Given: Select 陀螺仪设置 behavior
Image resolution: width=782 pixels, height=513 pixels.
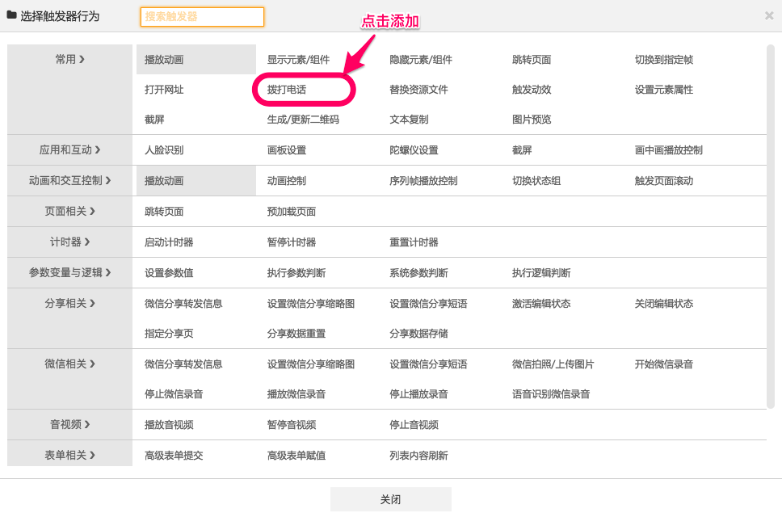Looking at the screenshot, I should pyautogui.click(x=414, y=150).
